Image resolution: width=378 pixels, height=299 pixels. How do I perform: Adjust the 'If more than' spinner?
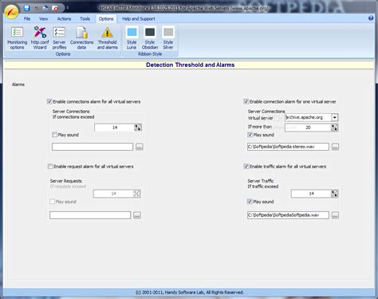[335, 128]
